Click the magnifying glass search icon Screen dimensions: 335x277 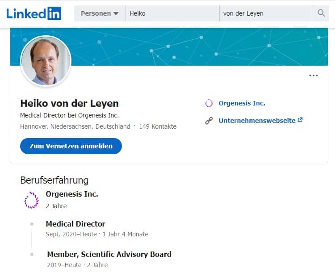click(x=321, y=13)
